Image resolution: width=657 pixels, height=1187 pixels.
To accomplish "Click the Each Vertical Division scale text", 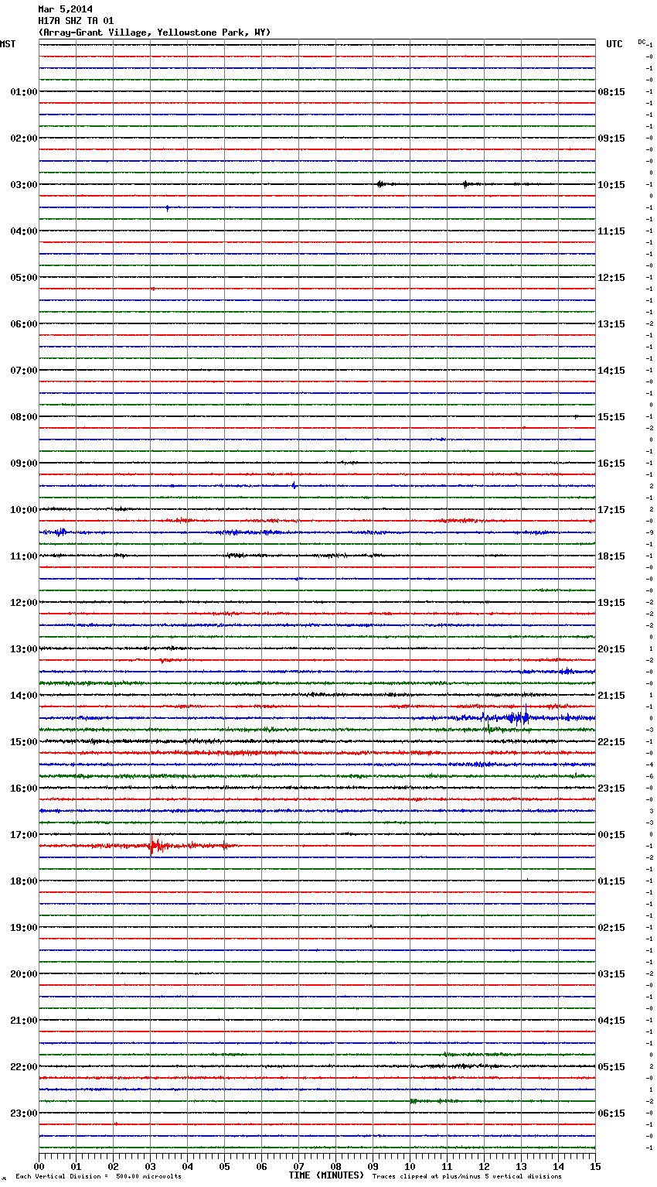I will point(98,1176).
